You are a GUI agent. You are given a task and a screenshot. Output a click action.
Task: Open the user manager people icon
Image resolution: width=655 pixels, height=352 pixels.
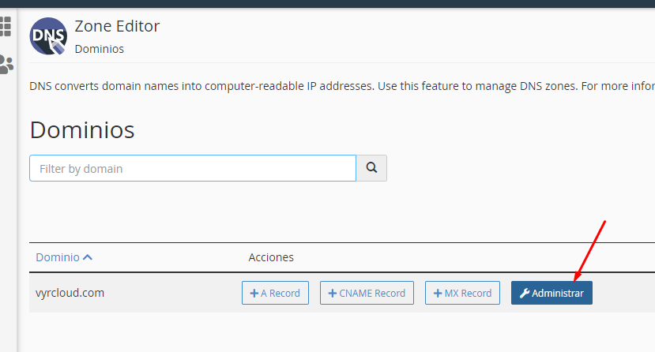(x=6, y=64)
